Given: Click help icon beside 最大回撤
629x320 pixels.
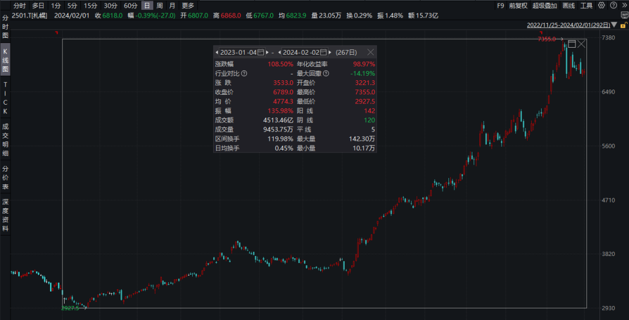Looking at the screenshot, I should [326, 74].
